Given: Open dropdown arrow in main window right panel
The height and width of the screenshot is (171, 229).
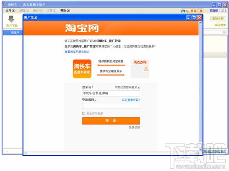Looking at the screenshot, I should [224, 32].
